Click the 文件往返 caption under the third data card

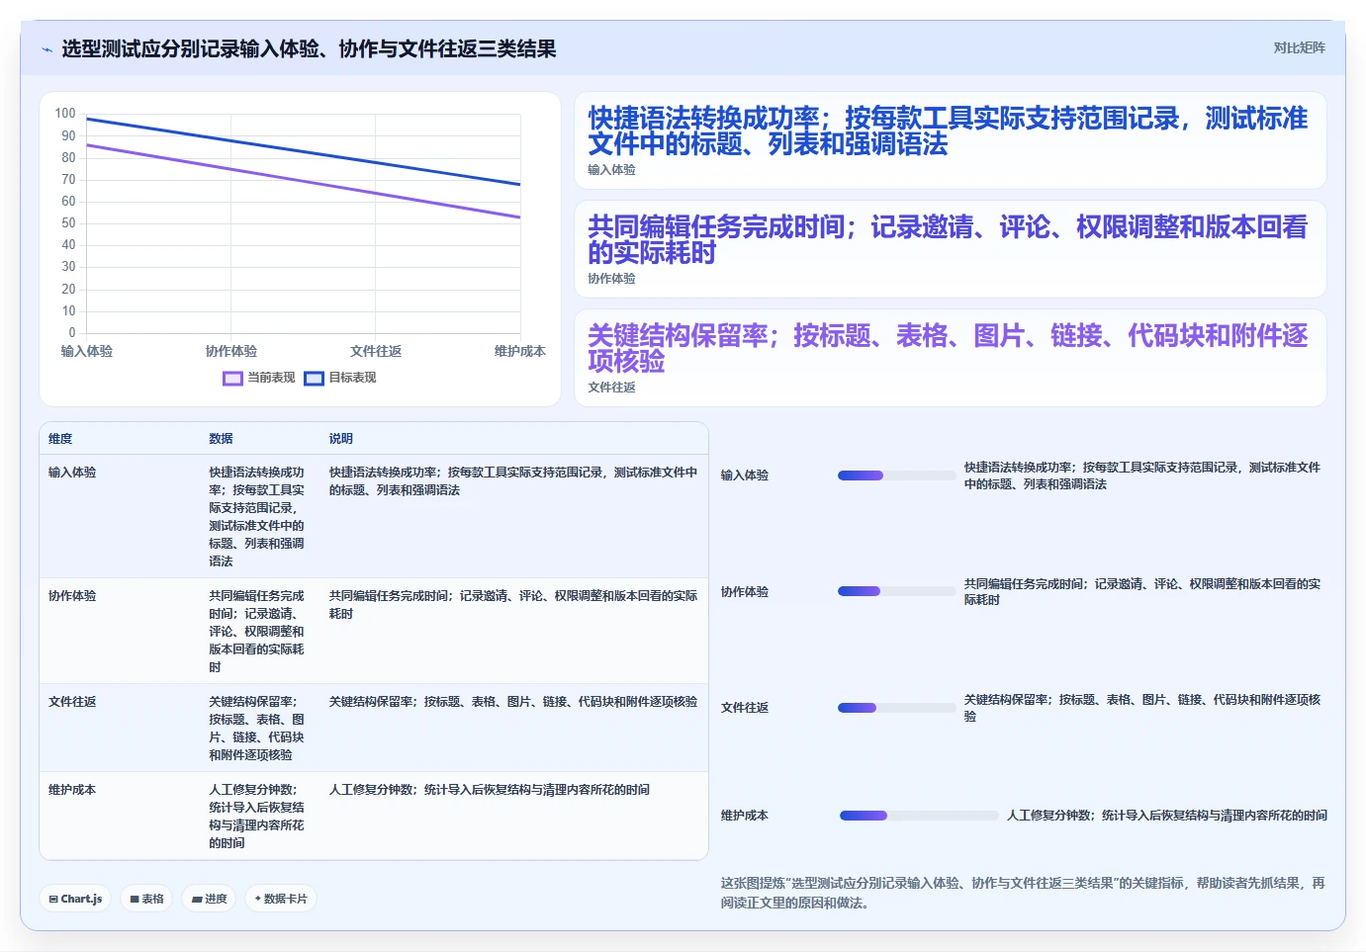coord(612,388)
